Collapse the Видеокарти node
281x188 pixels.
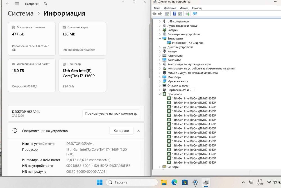tap(160, 39)
